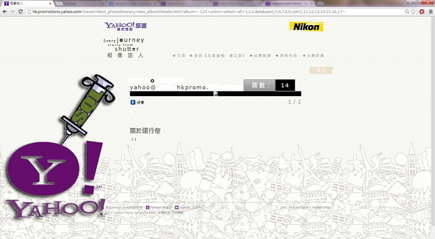
Task: Go back using browser back arrow
Action: coord(4,11)
